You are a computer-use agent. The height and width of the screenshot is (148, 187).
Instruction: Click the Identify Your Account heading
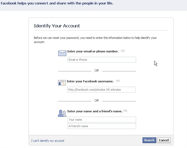[x=57, y=26]
